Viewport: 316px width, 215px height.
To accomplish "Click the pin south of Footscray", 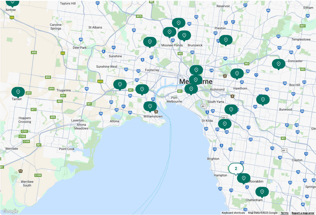I will pos(142,89).
